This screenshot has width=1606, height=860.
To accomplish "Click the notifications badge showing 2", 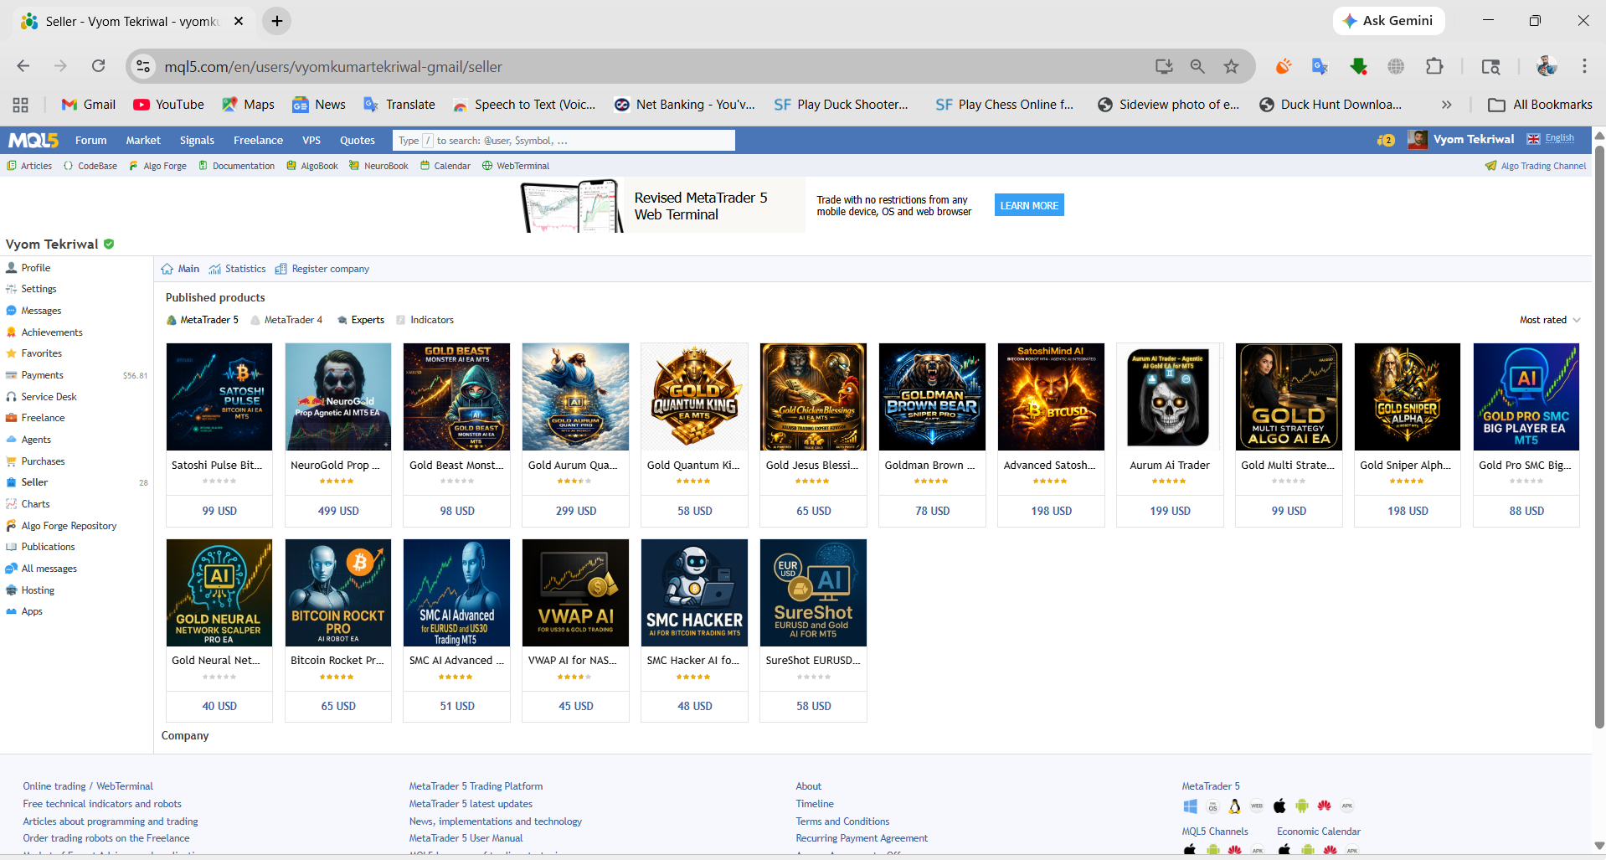I will tap(1386, 140).
